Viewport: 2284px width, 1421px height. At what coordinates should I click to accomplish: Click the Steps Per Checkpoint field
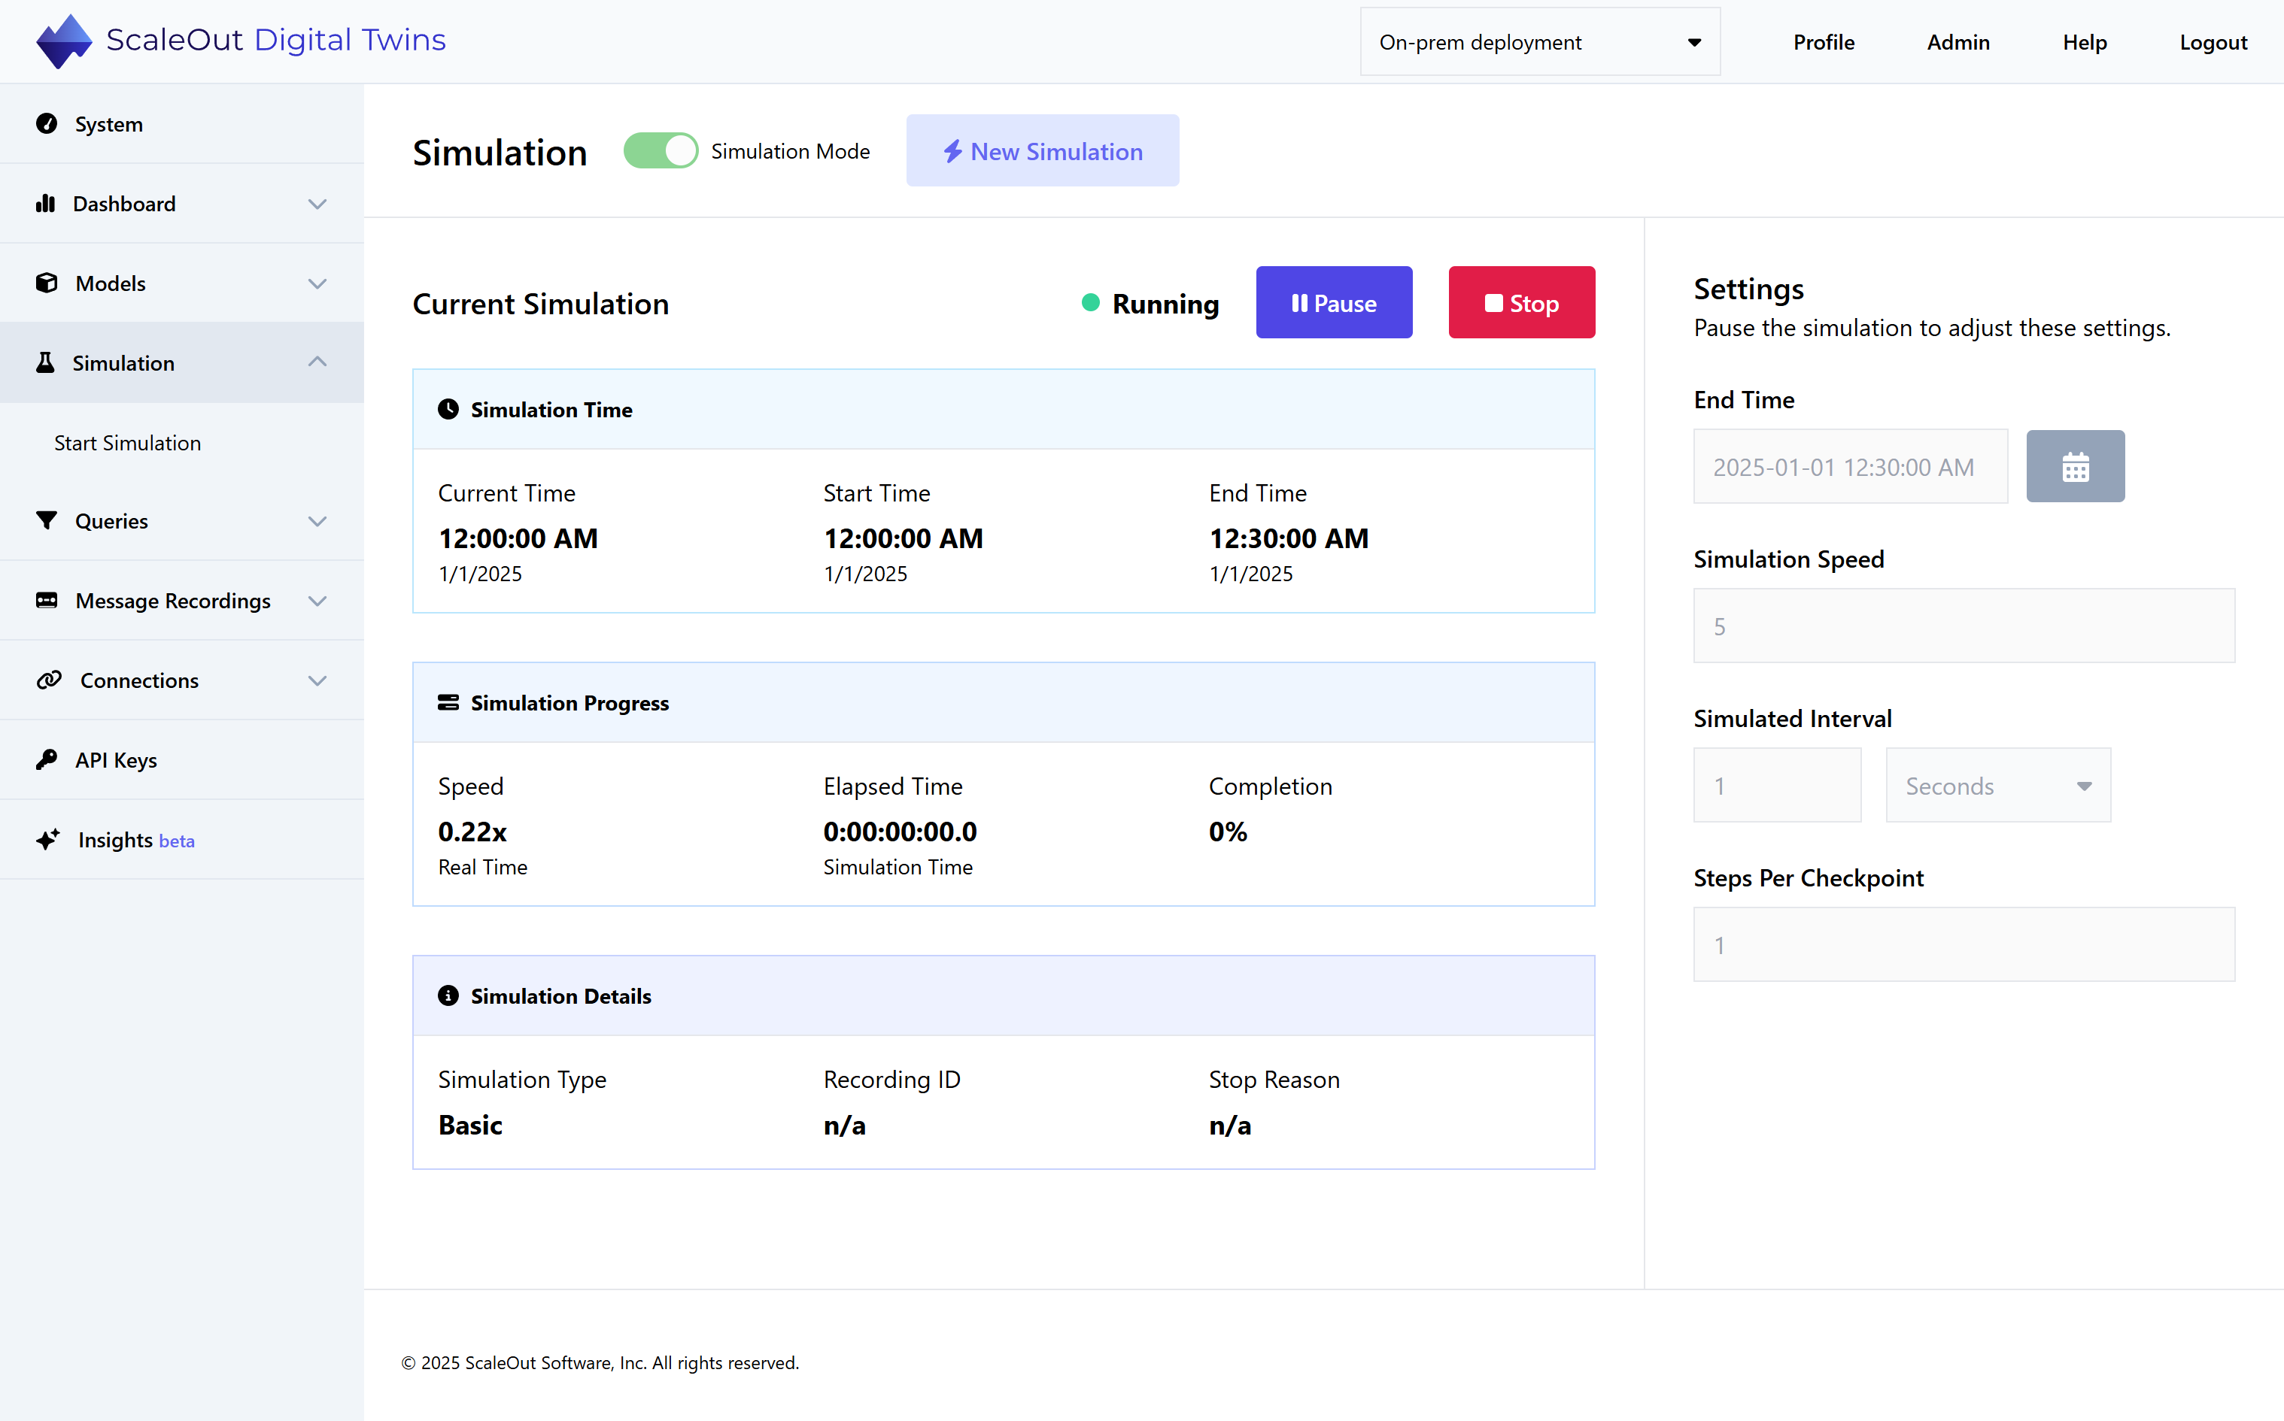[1964, 944]
